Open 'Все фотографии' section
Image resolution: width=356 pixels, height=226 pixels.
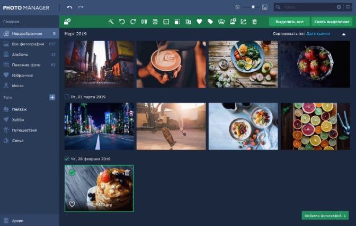tap(30, 44)
